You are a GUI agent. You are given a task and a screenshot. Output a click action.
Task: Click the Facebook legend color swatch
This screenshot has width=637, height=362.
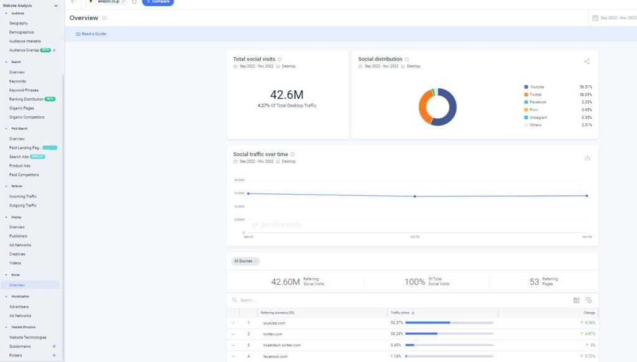pyautogui.click(x=526, y=102)
